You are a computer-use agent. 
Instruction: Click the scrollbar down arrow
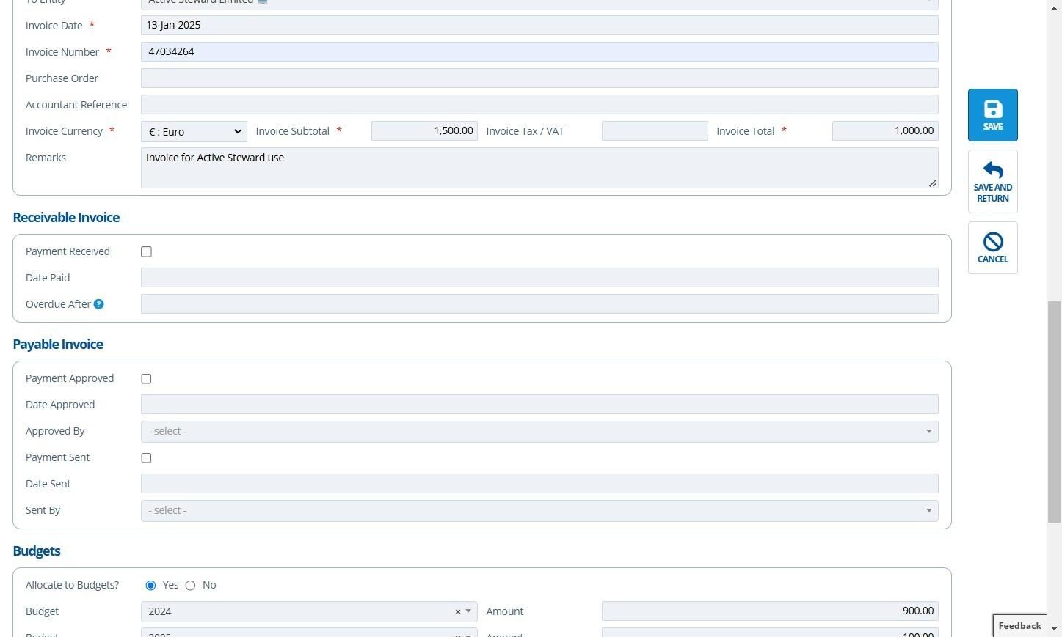1054,629
